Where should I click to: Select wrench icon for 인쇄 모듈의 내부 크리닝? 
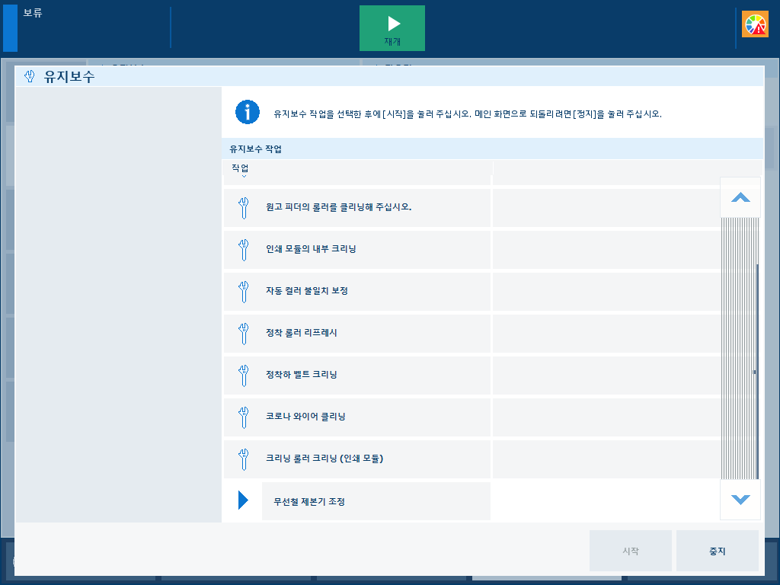tap(243, 250)
